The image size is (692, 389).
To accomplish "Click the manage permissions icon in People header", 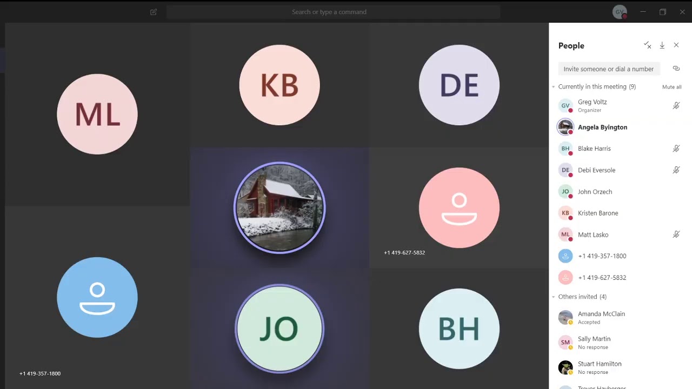I will click(x=647, y=45).
